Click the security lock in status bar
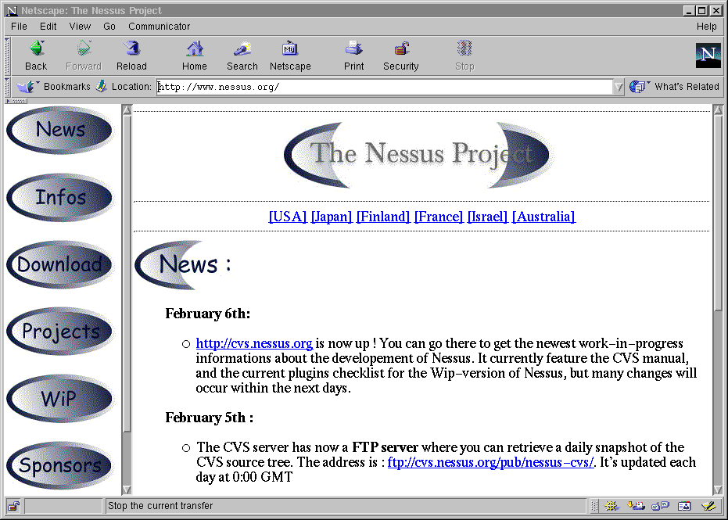Image resolution: width=728 pixels, height=520 pixels. [13, 506]
